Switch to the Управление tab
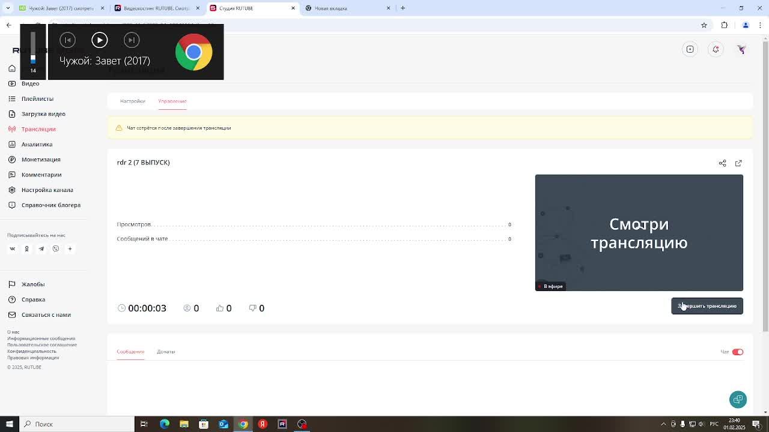This screenshot has height=432, width=769. pyautogui.click(x=172, y=101)
